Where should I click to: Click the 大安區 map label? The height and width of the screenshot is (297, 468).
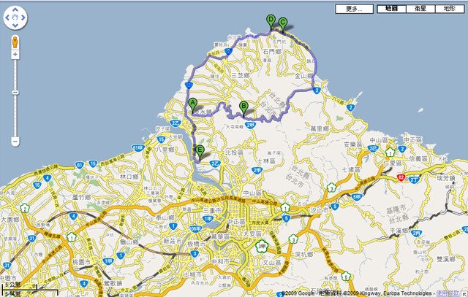click(252, 234)
